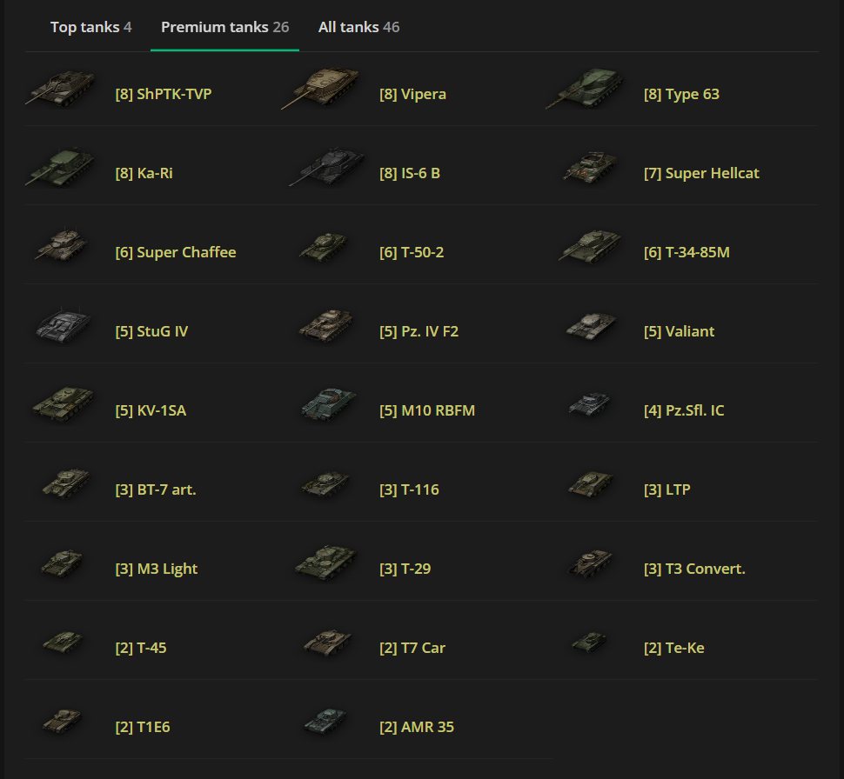Select the Type 63 tank icon
This screenshot has height=779, width=844.
pyautogui.click(x=588, y=90)
